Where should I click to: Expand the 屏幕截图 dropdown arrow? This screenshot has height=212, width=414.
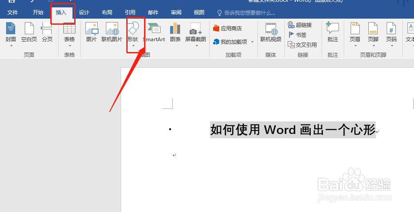click(197, 46)
